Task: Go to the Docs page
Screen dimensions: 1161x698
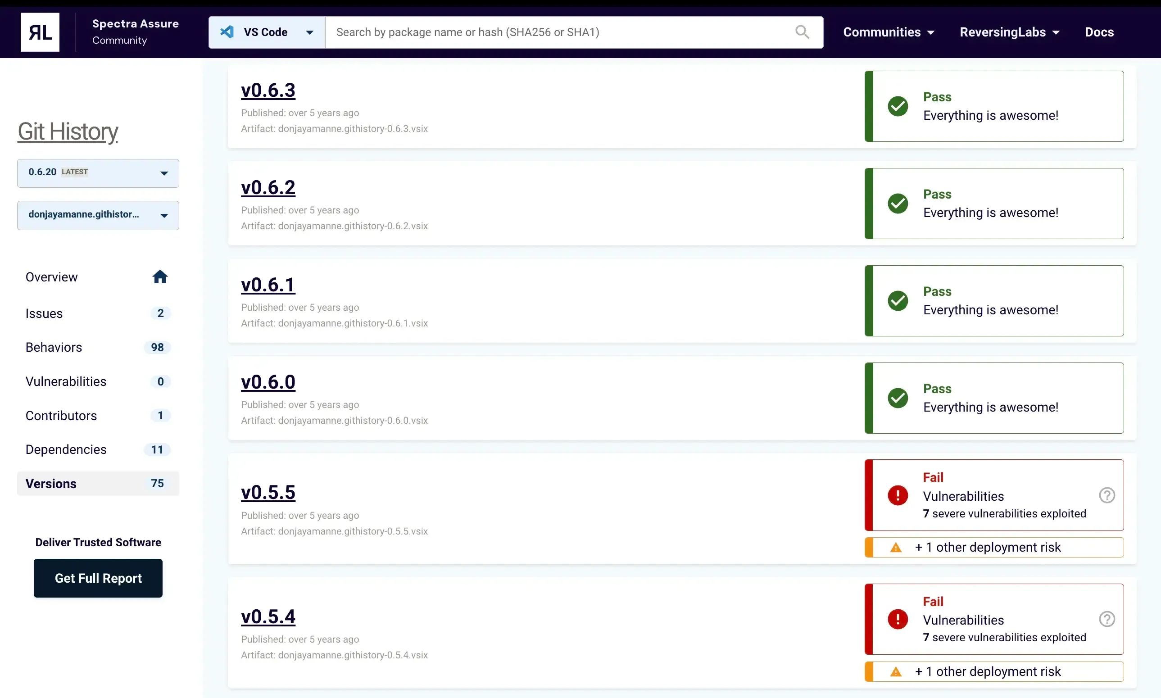Action: pyautogui.click(x=1099, y=32)
